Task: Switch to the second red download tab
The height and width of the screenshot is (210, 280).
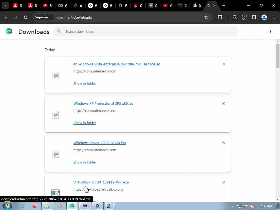Action: point(33,5)
